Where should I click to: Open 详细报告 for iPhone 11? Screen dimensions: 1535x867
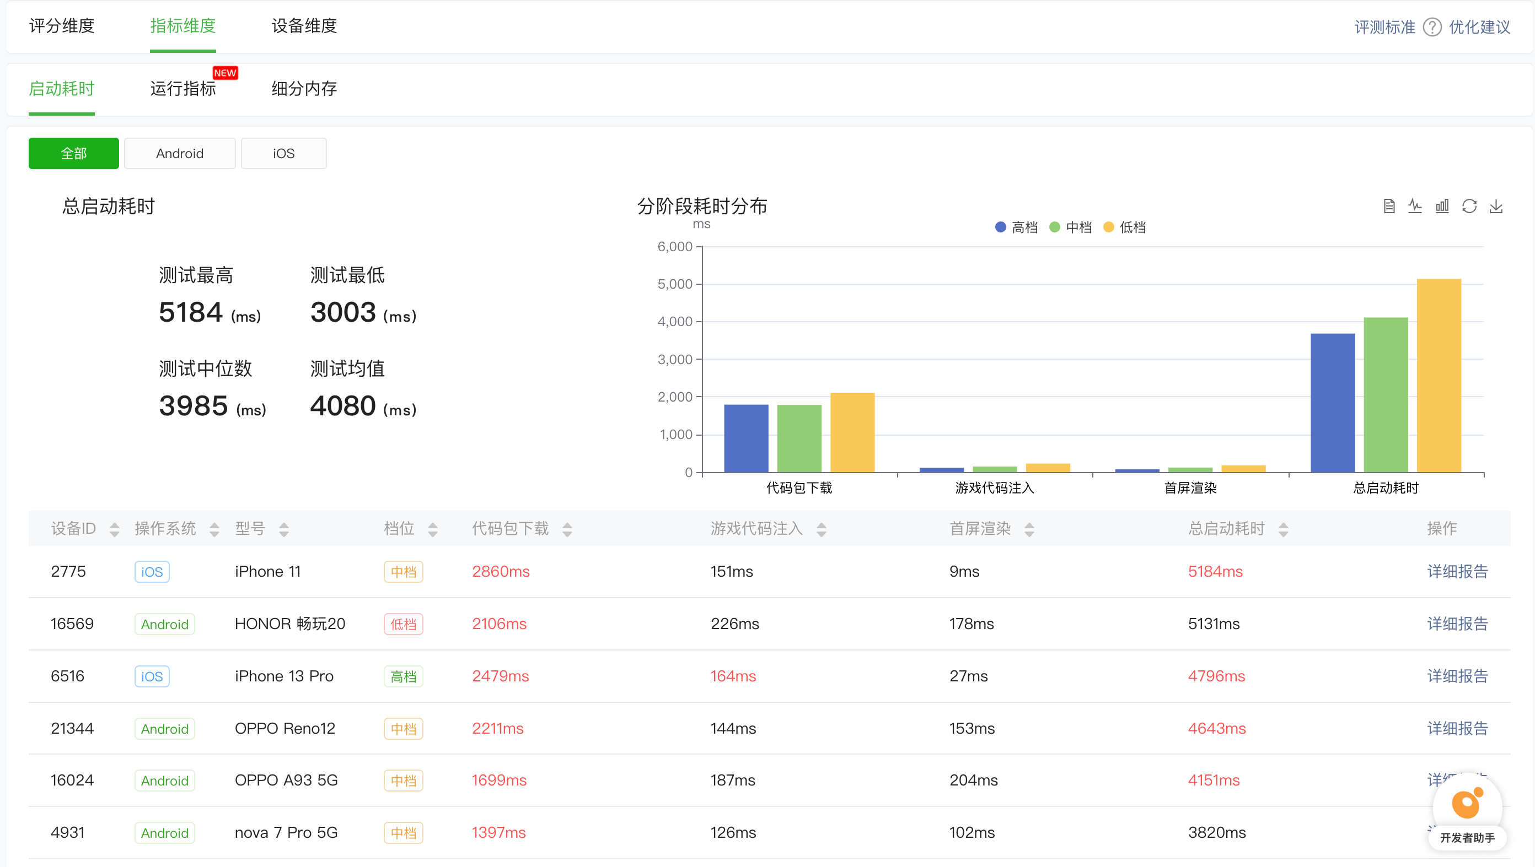1458,572
